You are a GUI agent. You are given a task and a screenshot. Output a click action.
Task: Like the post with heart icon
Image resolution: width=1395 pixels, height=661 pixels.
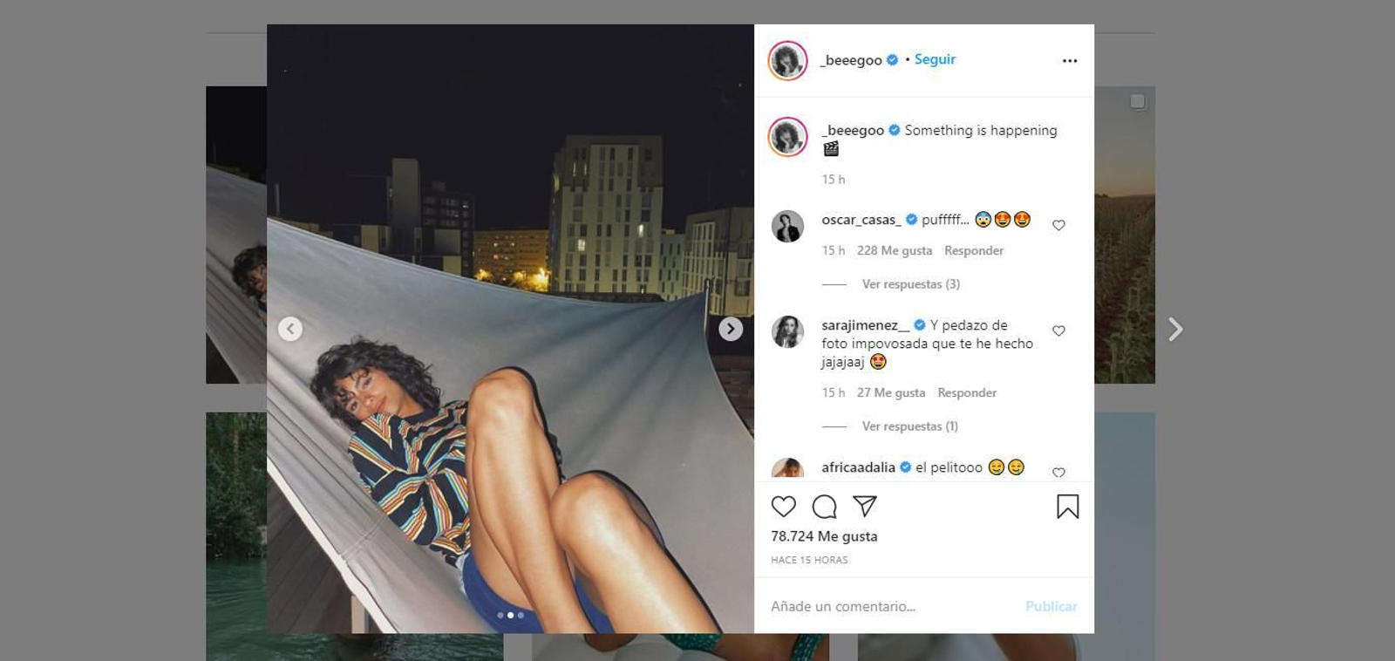(x=783, y=507)
